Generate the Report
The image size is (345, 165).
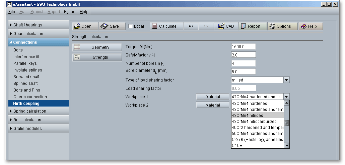point(253,26)
